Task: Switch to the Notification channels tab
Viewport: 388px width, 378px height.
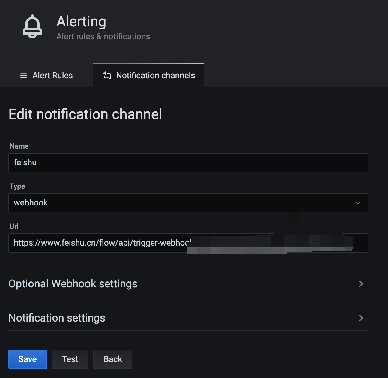Action: pos(155,75)
